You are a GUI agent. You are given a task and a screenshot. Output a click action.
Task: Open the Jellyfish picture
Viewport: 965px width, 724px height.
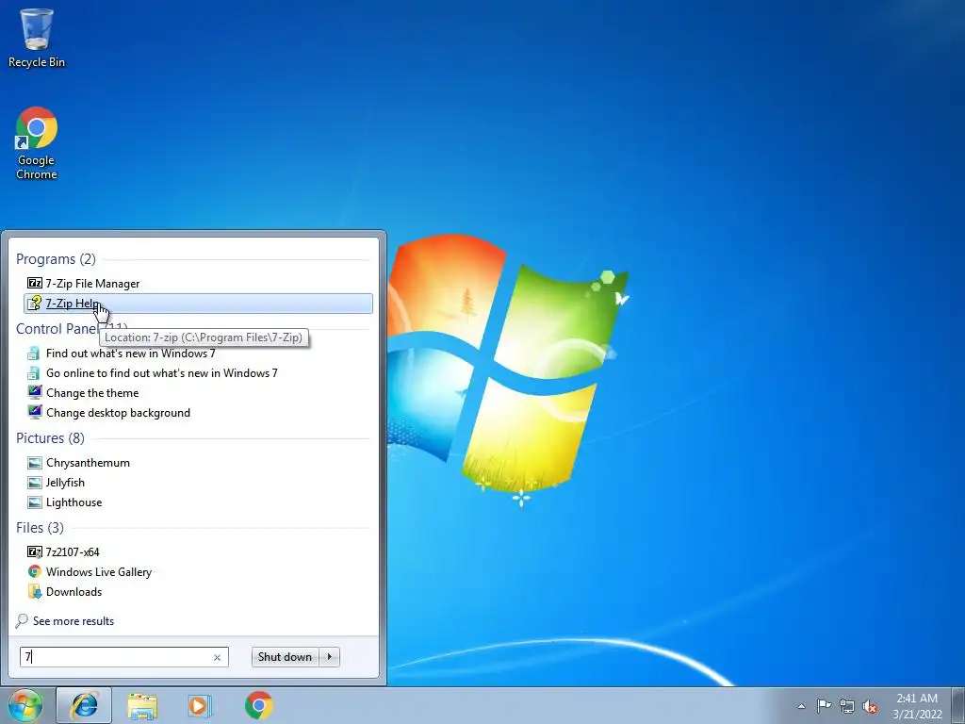click(65, 482)
